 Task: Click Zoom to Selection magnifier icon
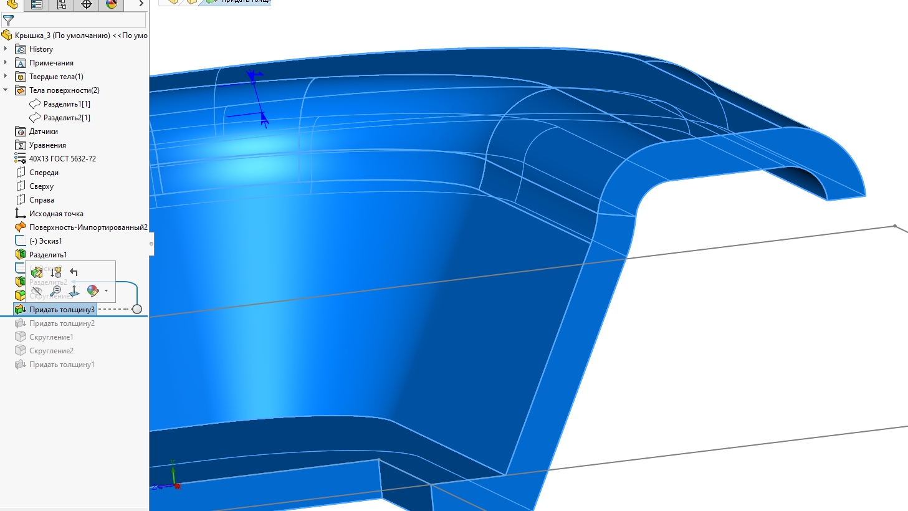pos(55,291)
